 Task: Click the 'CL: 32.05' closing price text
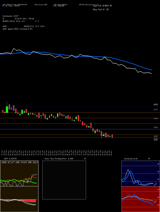(59, 6)
